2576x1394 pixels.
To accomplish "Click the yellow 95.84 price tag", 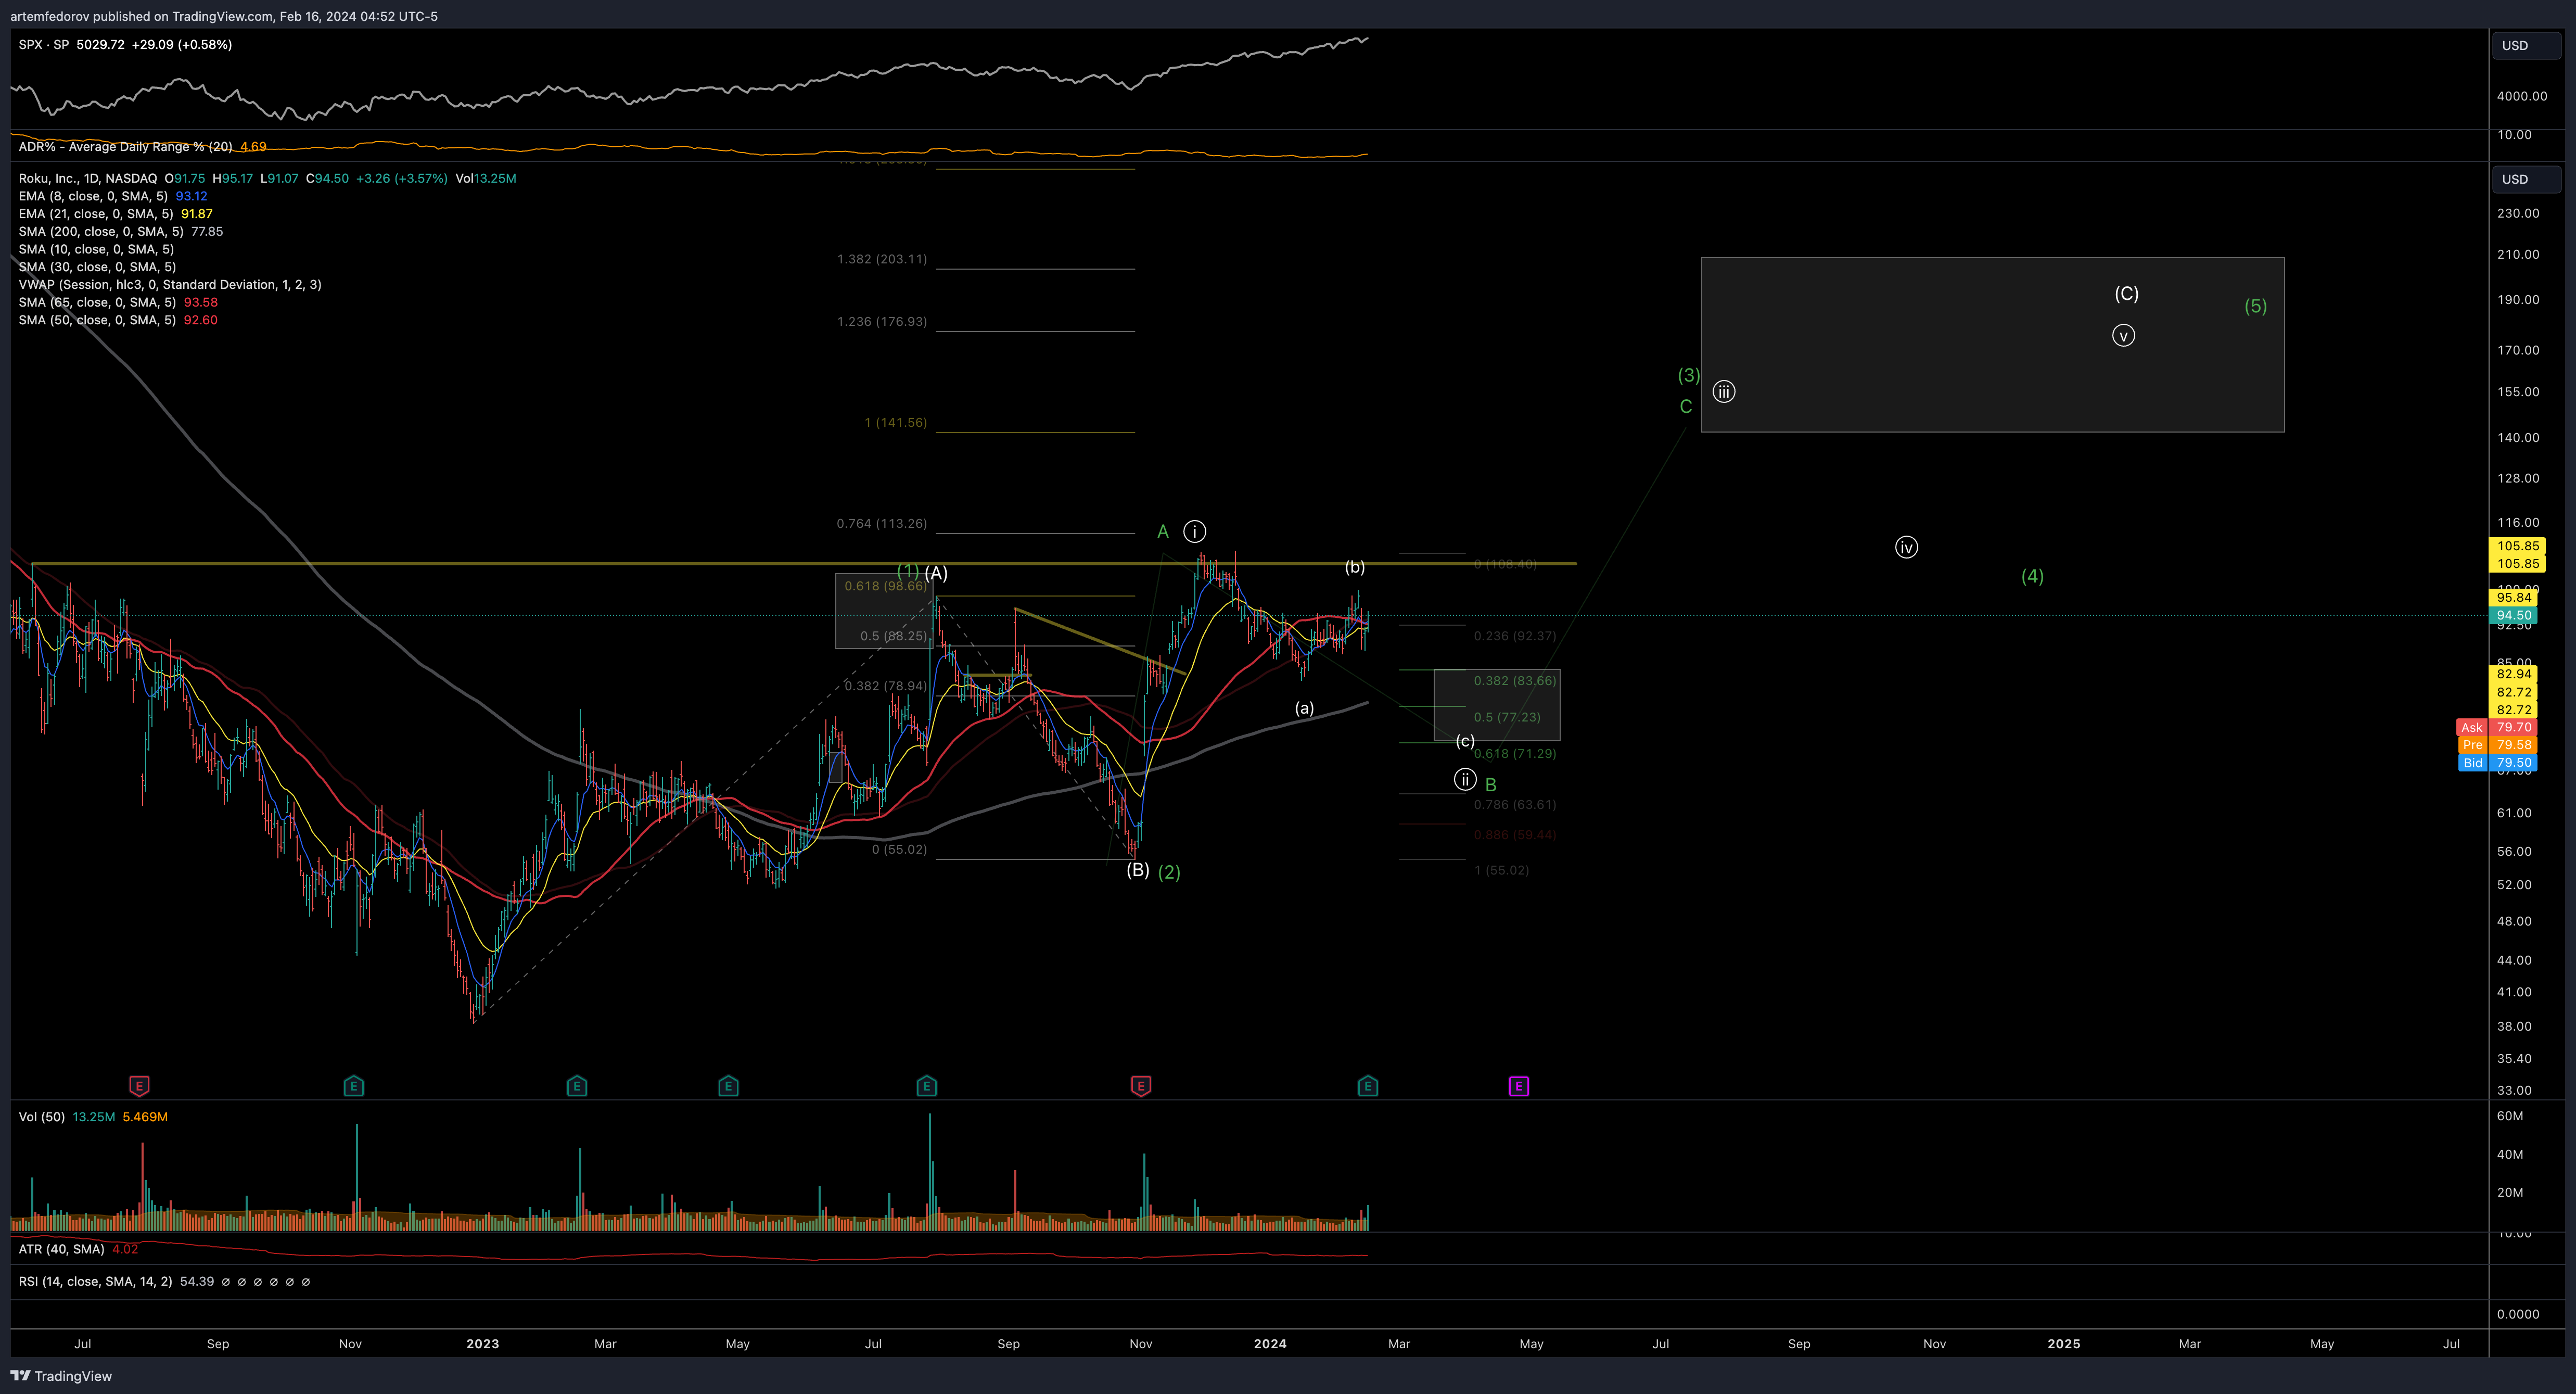I will pyautogui.click(x=2514, y=598).
